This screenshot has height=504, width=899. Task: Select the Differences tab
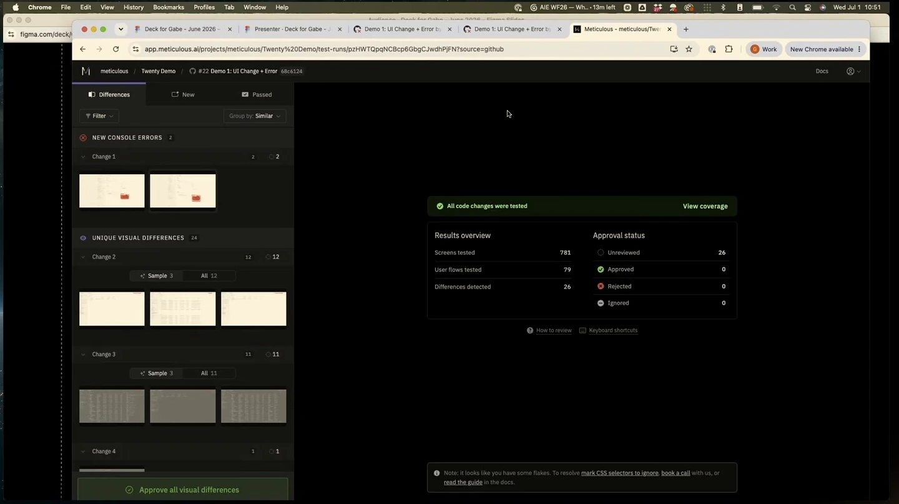109,94
